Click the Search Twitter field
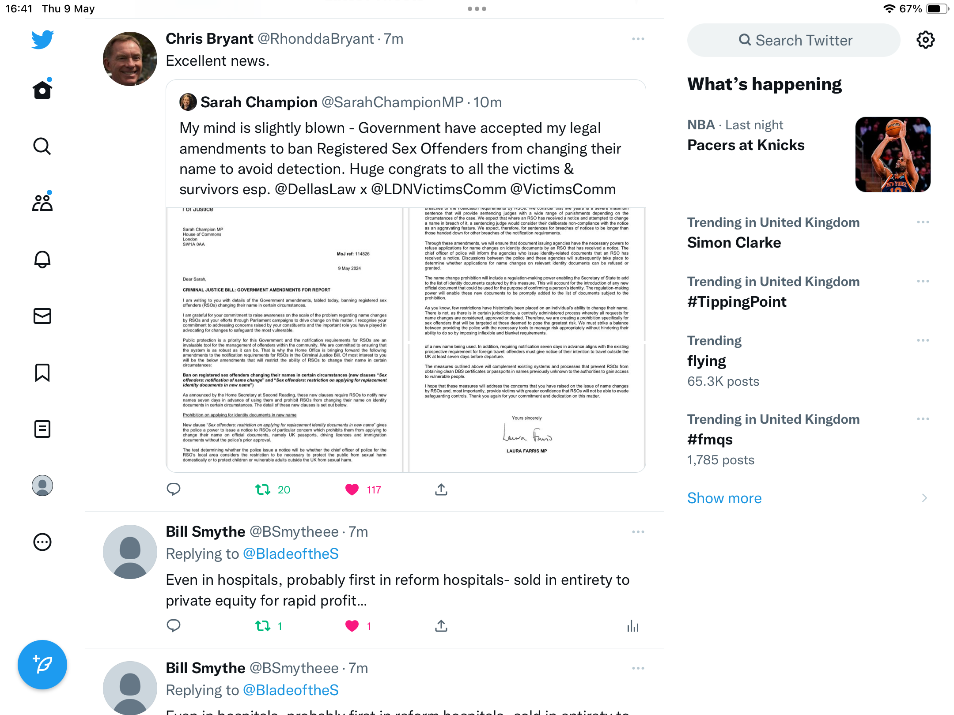Image resolution: width=954 pixels, height=715 pixels. pyautogui.click(x=794, y=40)
